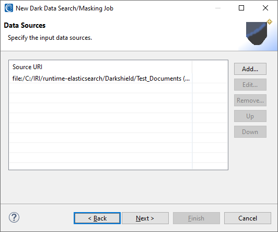Viewport: 278px width, 232px height.
Task: Remove the selected data source
Action: click(250, 101)
